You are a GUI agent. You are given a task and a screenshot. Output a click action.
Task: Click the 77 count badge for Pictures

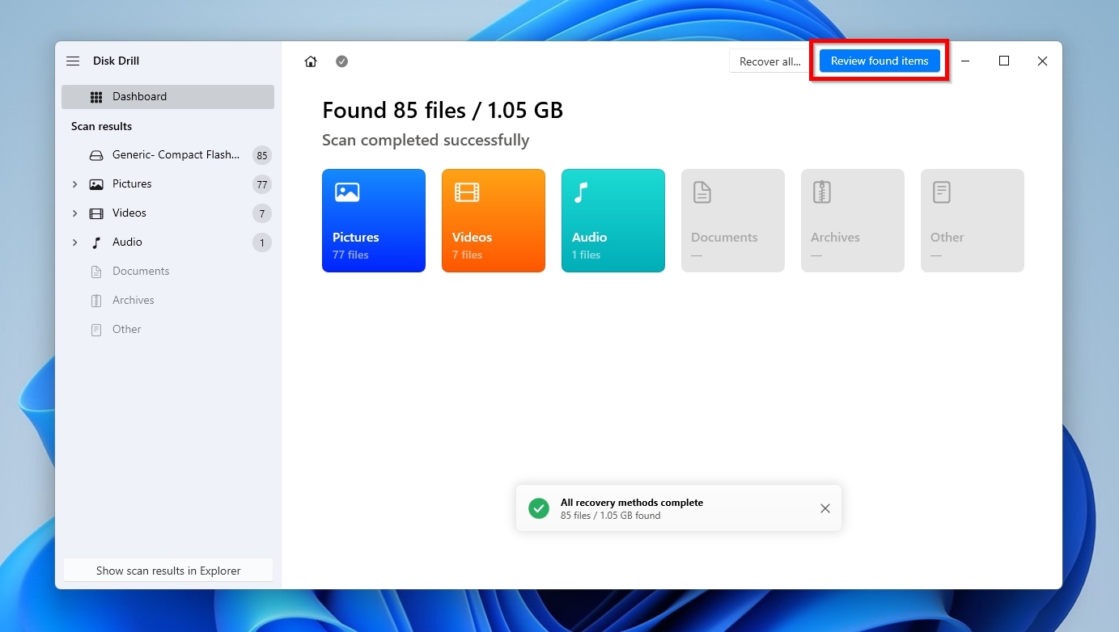coord(261,184)
